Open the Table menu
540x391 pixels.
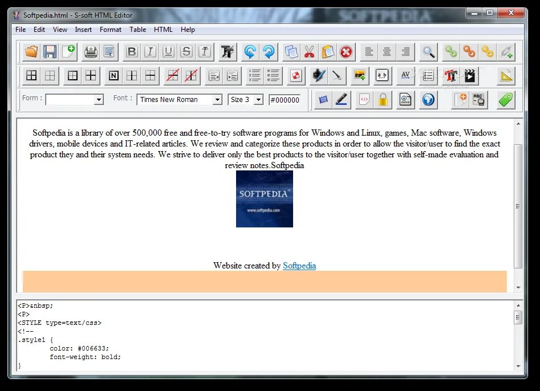pos(138,30)
